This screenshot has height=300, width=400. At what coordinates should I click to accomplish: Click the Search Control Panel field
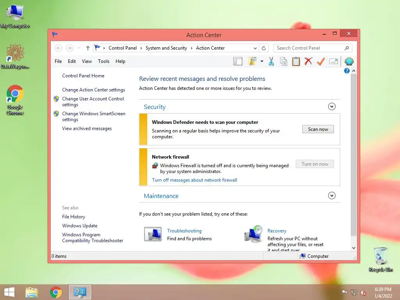[x=313, y=48]
